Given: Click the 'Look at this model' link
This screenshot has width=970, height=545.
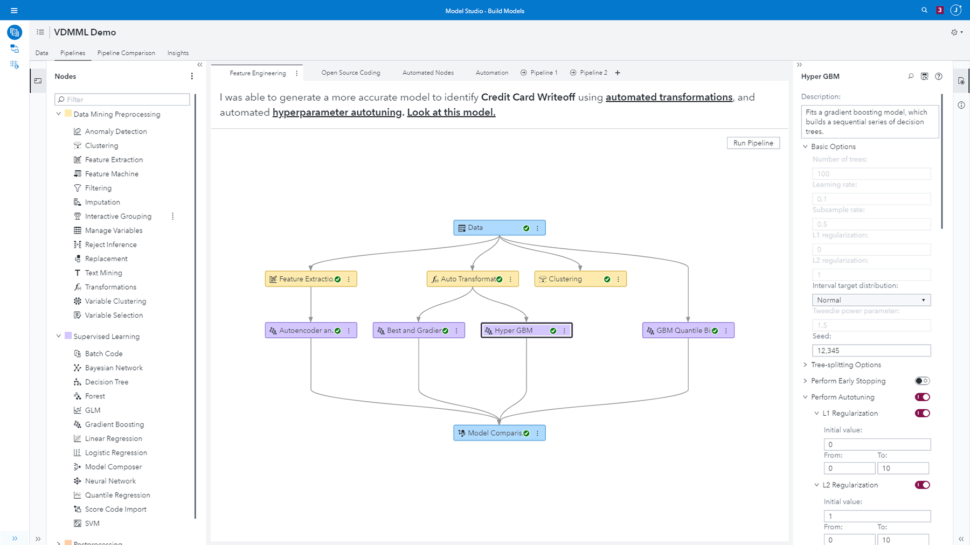Looking at the screenshot, I should pyautogui.click(x=451, y=112).
